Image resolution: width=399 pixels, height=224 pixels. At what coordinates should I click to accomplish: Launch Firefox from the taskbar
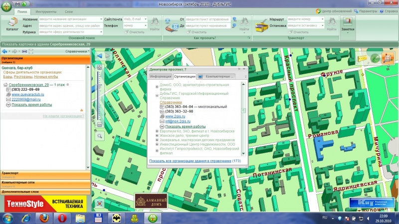coord(43,218)
